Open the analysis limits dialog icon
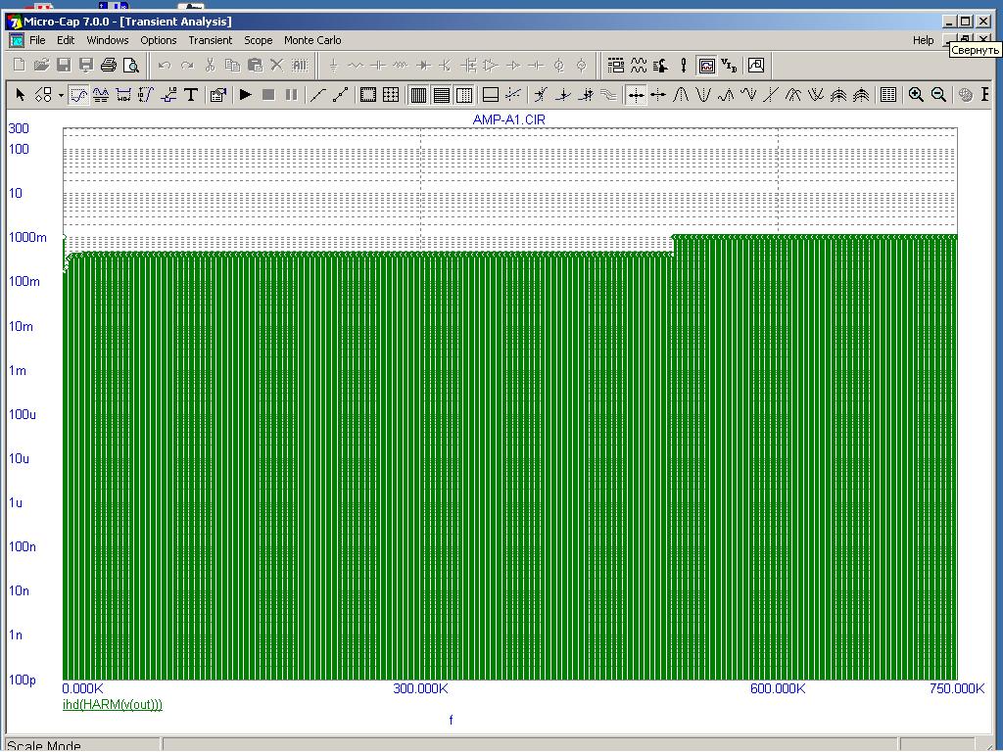 (x=615, y=65)
